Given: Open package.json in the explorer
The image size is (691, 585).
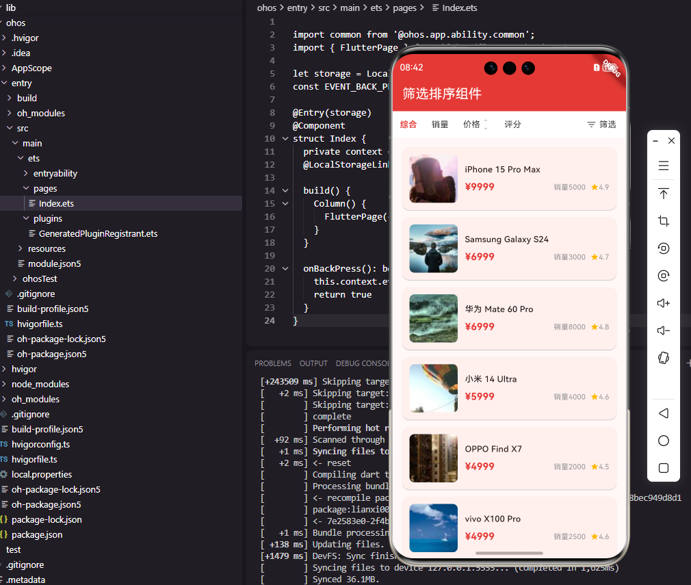Looking at the screenshot, I should [36, 535].
